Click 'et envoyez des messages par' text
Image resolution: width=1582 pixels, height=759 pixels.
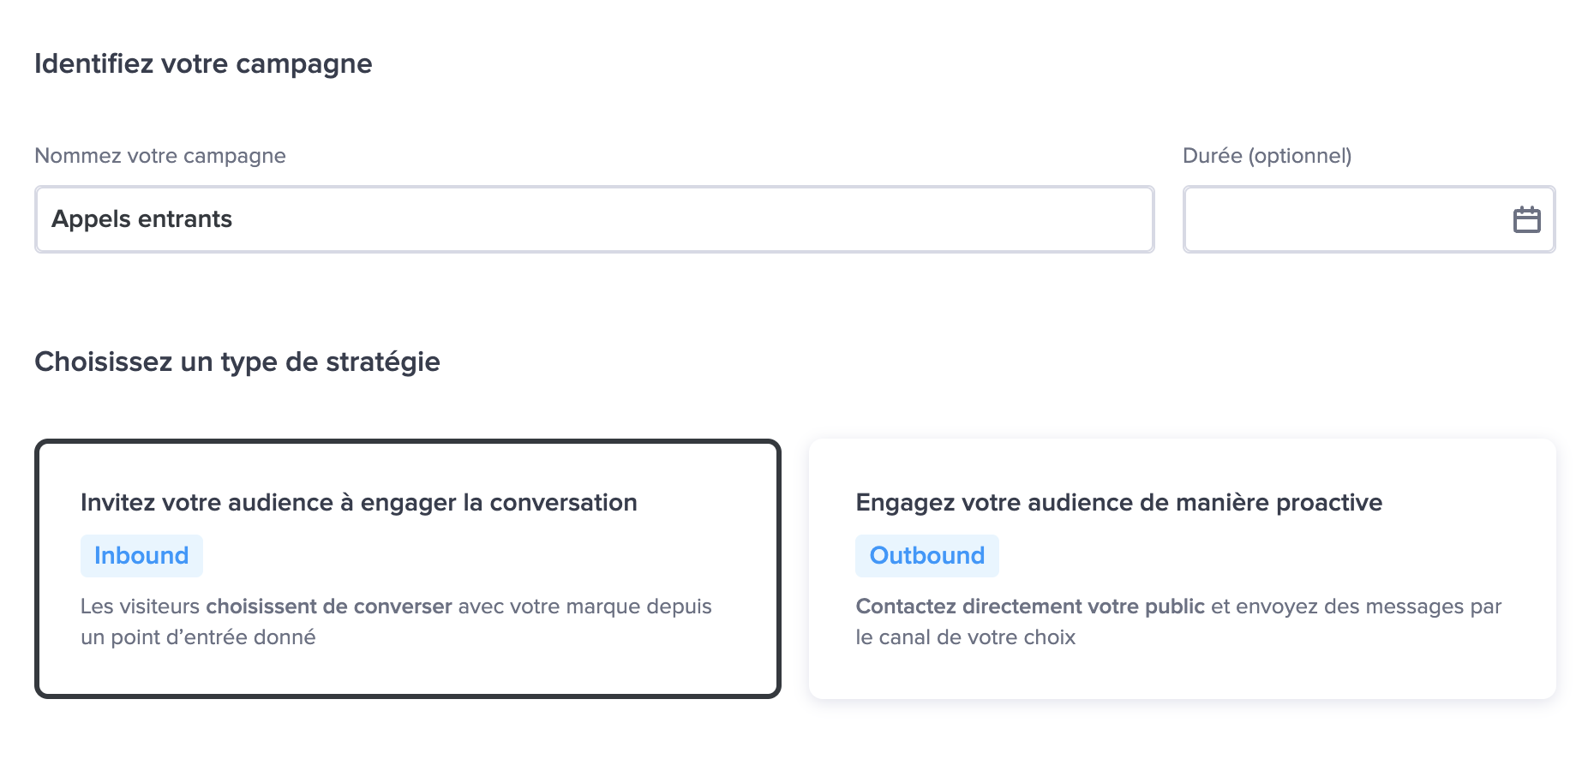point(1356,607)
